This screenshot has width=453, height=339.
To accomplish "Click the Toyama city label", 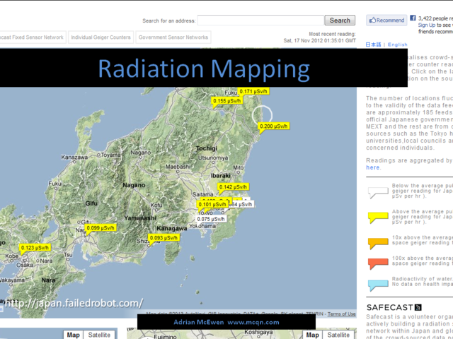I will 110,155.
